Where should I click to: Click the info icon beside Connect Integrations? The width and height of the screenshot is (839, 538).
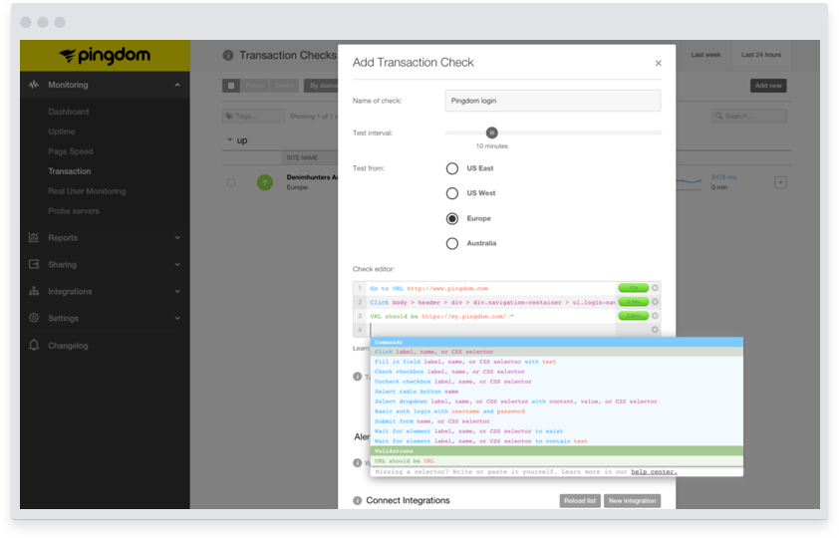(358, 500)
